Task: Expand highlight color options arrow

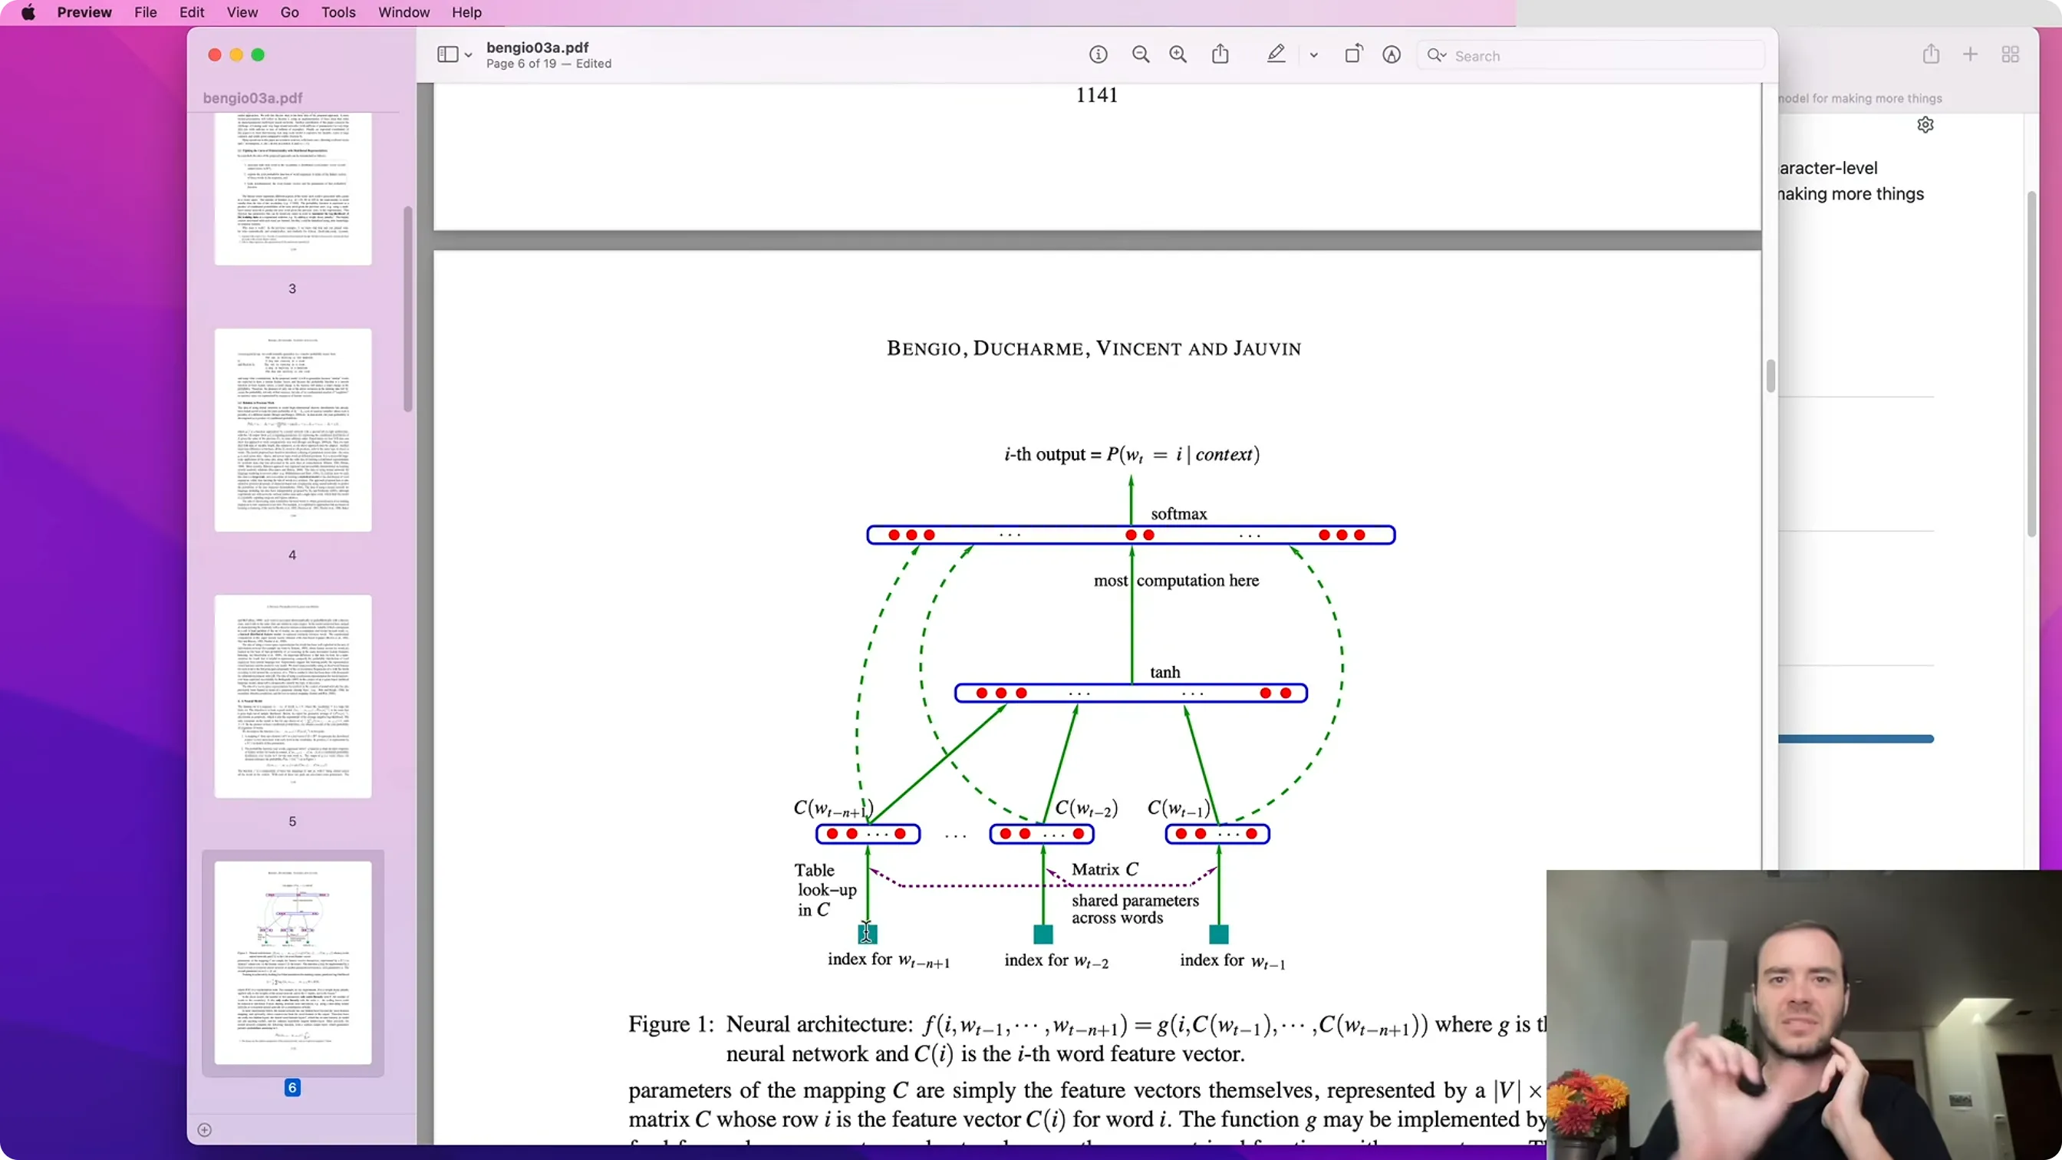Action: [1313, 55]
